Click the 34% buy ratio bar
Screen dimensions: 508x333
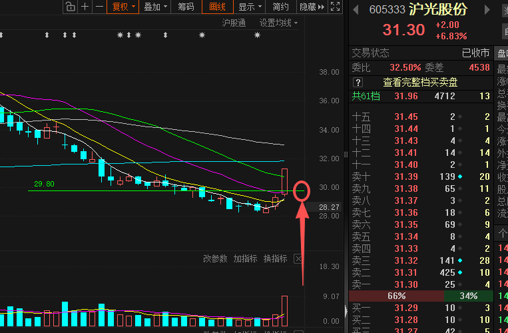point(469,296)
